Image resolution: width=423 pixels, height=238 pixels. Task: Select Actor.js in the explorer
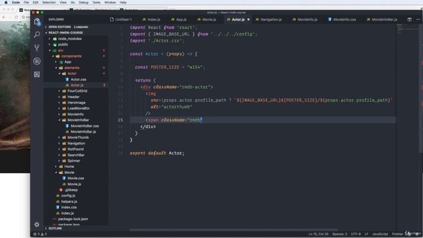point(77,85)
